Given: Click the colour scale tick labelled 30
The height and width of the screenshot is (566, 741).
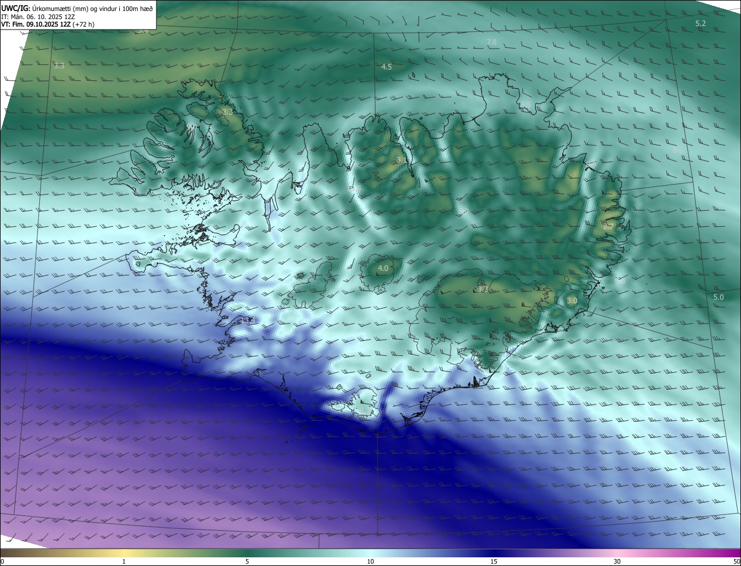Looking at the screenshot, I should pos(617,561).
